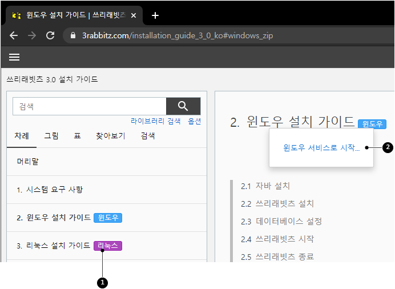Open the hamburger menu icon
Screen dimensions: 395x289
click(x=14, y=57)
